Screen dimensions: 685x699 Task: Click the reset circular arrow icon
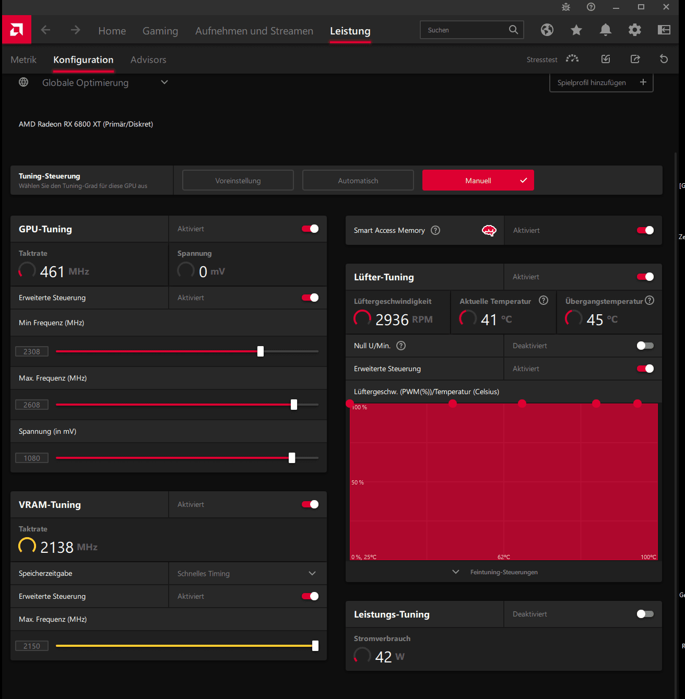664,59
